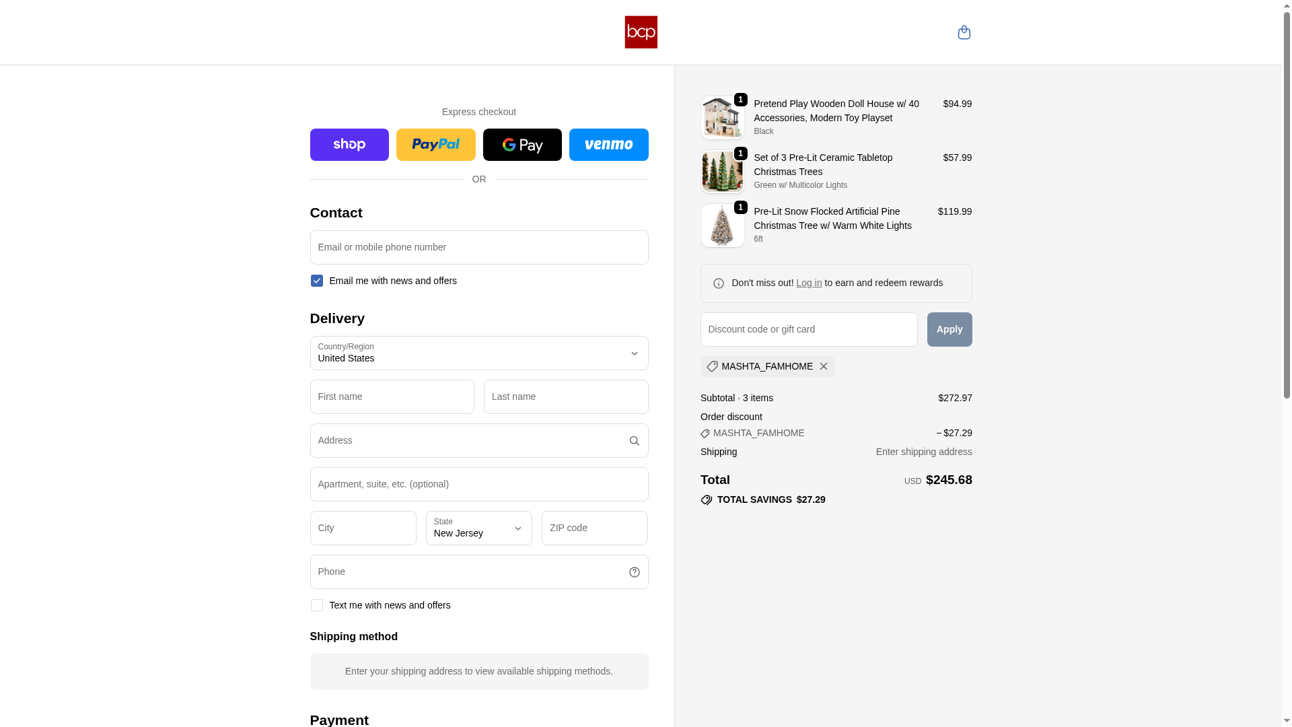Viewport: 1292px width, 727px height.
Task: Enable Text me with news and offers
Action: [317, 605]
